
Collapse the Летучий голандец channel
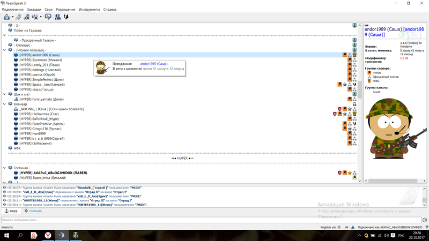[x=4, y=50]
